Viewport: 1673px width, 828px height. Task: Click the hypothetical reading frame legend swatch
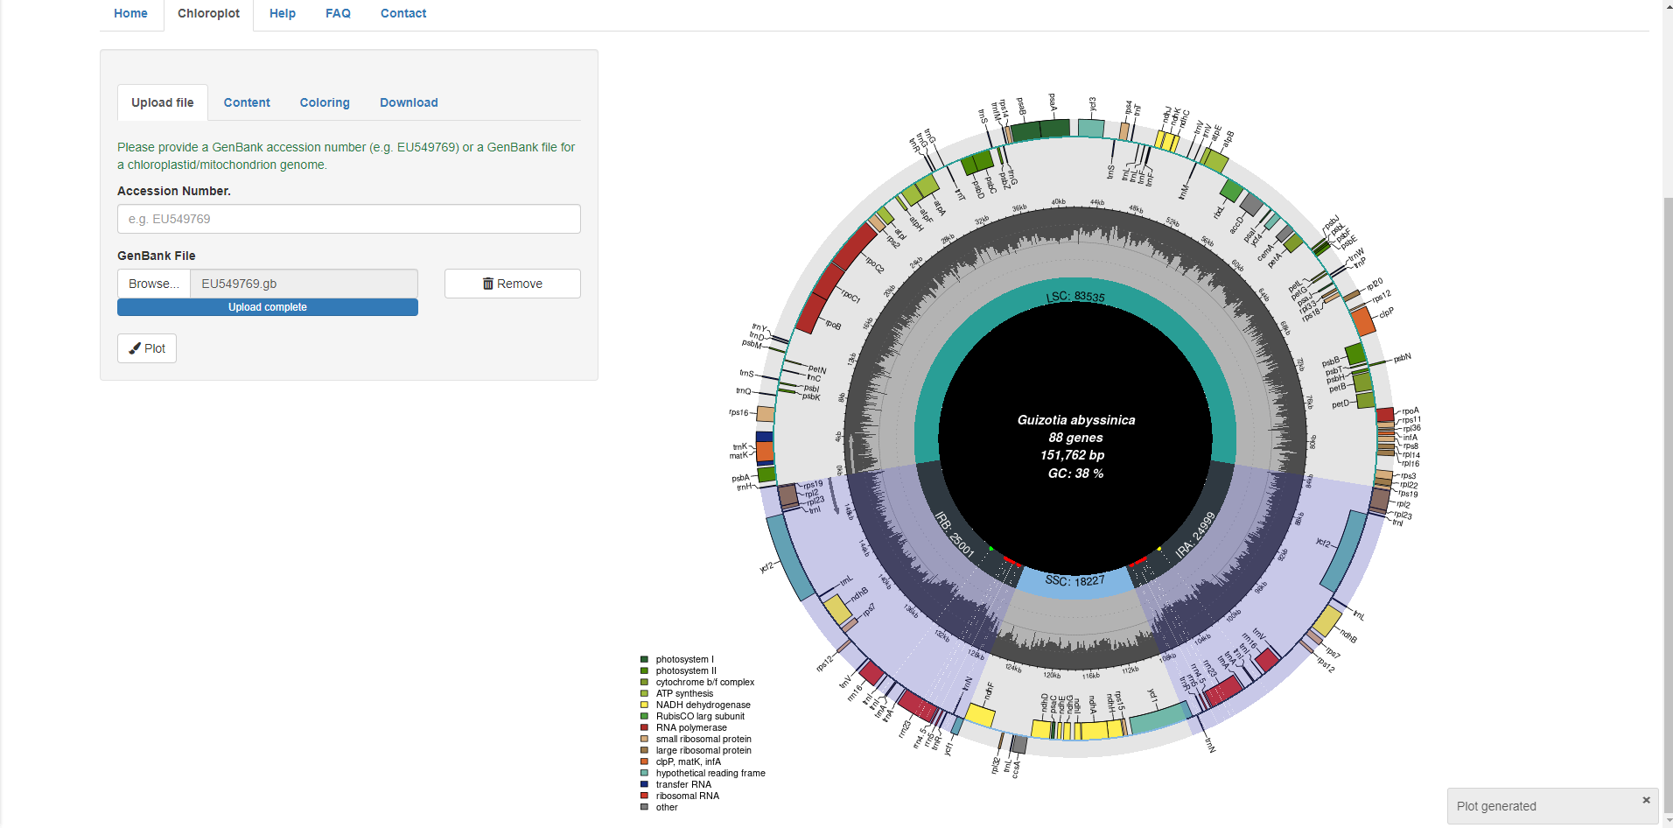tap(644, 773)
